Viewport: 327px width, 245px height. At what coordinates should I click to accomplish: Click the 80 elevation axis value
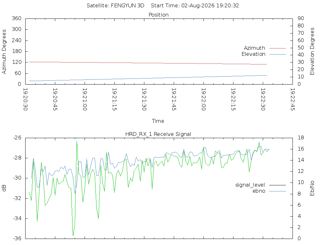point(301,26)
